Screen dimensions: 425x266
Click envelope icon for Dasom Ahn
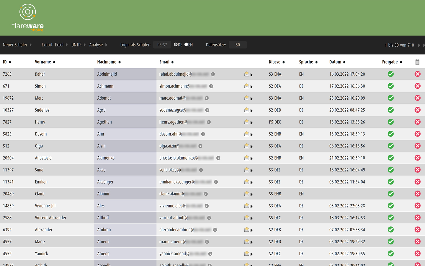tap(247, 134)
